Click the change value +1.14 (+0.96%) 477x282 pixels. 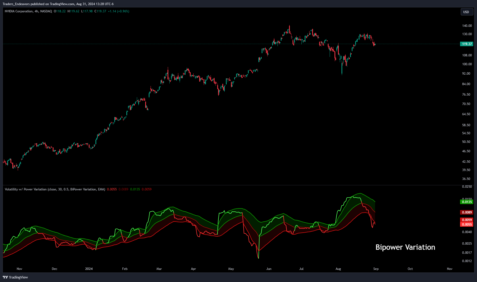[x=119, y=11]
